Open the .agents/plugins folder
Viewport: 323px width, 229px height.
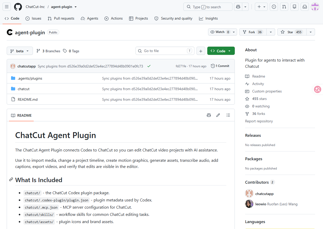pyautogui.click(x=30, y=78)
